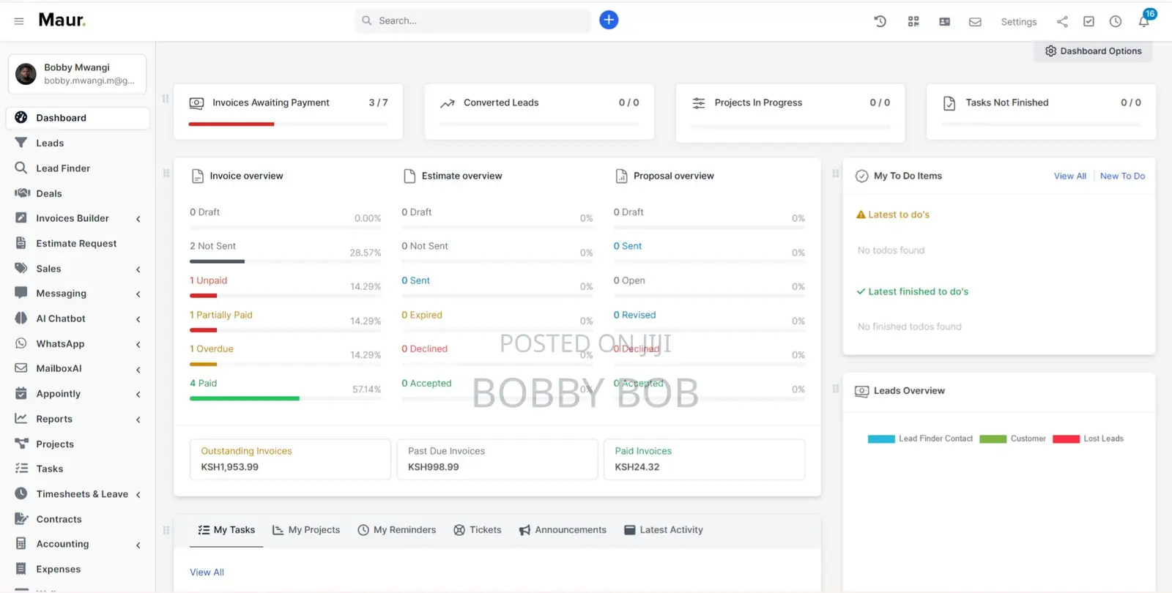Switch to the My Reminders tab
Viewport: 1172px width, 593px height.
click(396, 530)
